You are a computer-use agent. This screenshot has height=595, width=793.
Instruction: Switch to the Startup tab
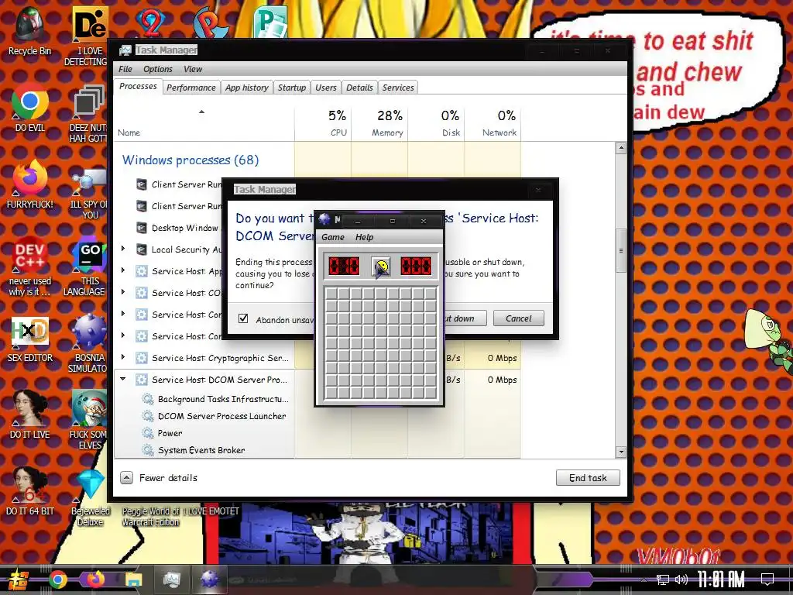click(292, 88)
